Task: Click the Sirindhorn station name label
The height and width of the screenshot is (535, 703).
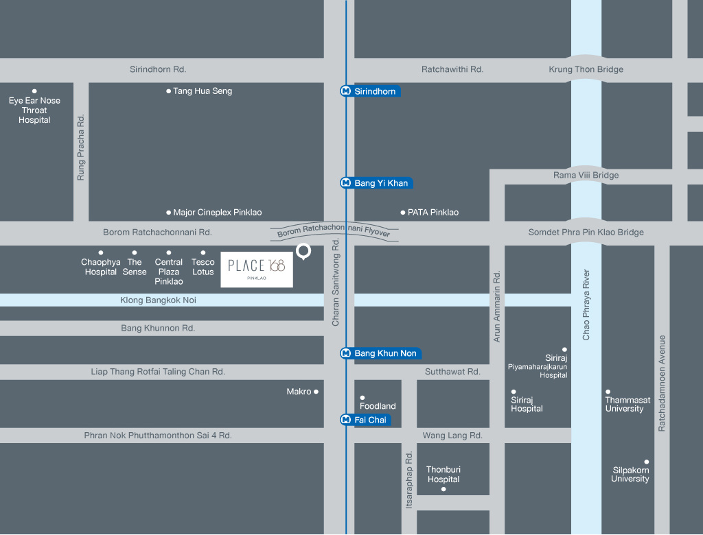Action: pyautogui.click(x=375, y=91)
